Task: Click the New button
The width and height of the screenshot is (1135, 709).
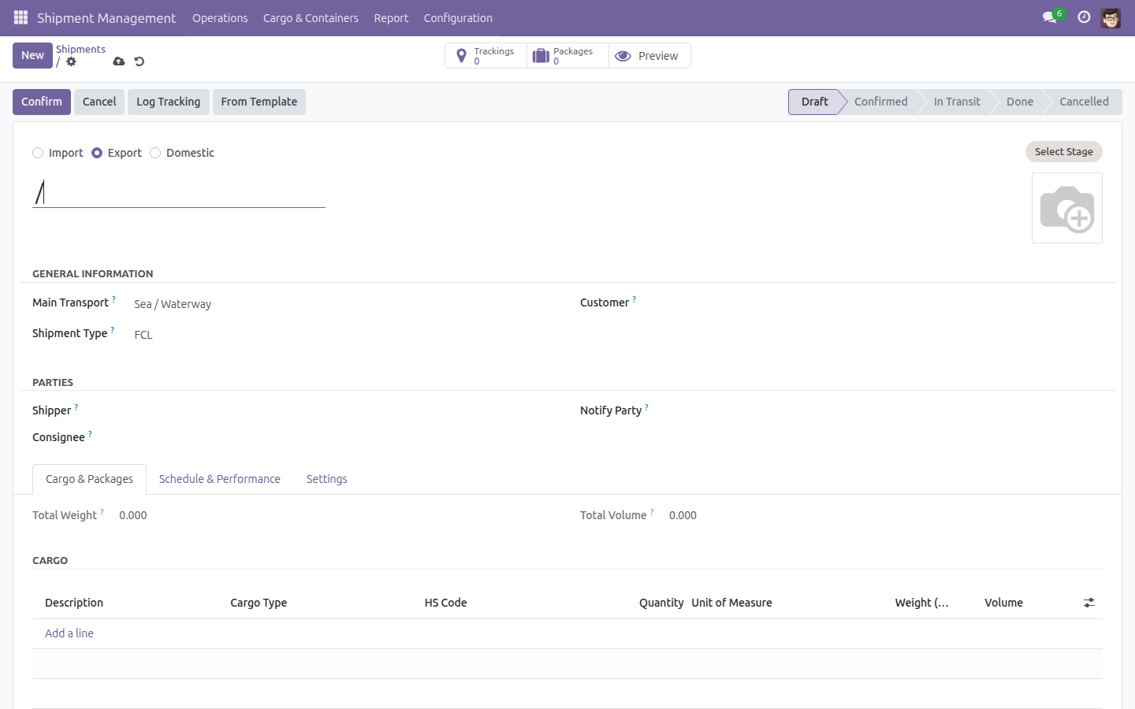Action: 32,55
